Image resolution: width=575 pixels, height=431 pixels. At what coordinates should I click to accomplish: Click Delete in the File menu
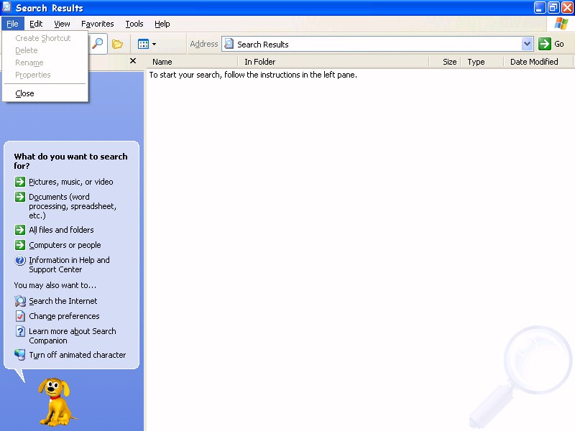45,50
